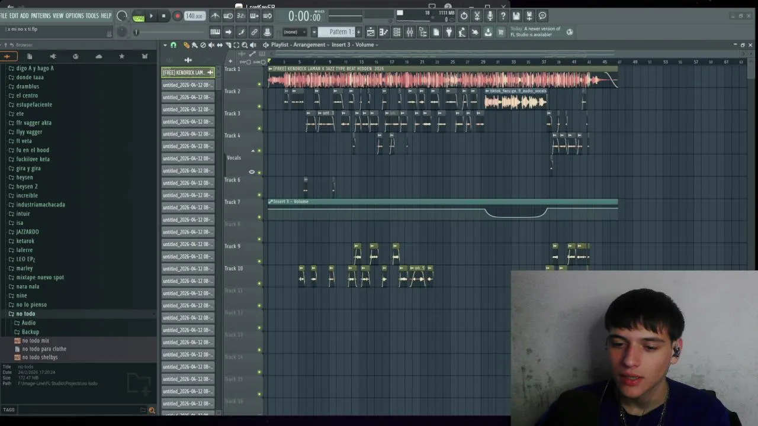758x426 pixels.
Task: Click the metronome icon
Action: point(214,16)
